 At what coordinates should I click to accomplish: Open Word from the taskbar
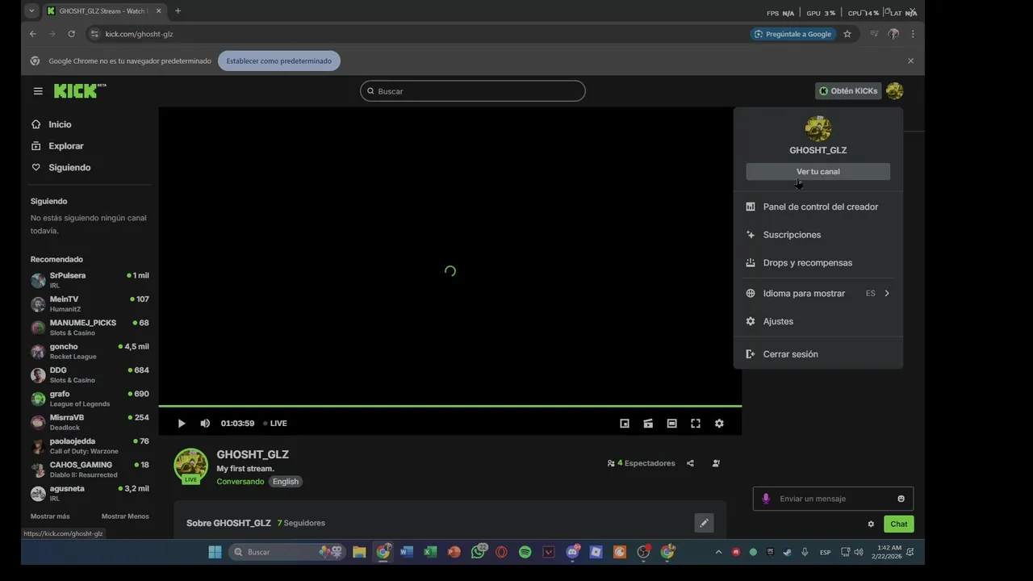(x=407, y=552)
